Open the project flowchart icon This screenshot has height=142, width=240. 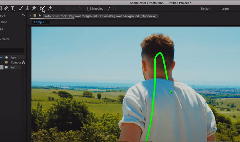[23, 62]
